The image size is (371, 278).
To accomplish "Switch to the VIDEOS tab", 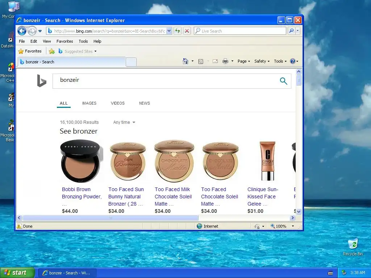I will (x=118, y=103).
